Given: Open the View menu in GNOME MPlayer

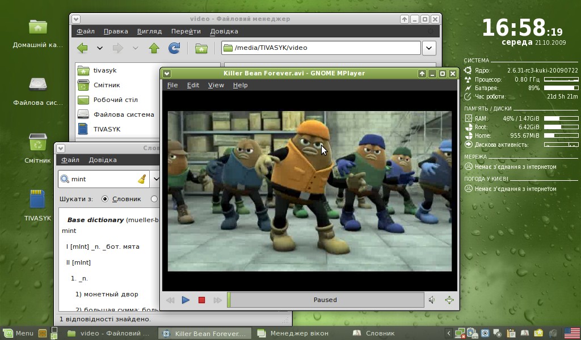Looking at the screenshot, I should click(216, 85).
